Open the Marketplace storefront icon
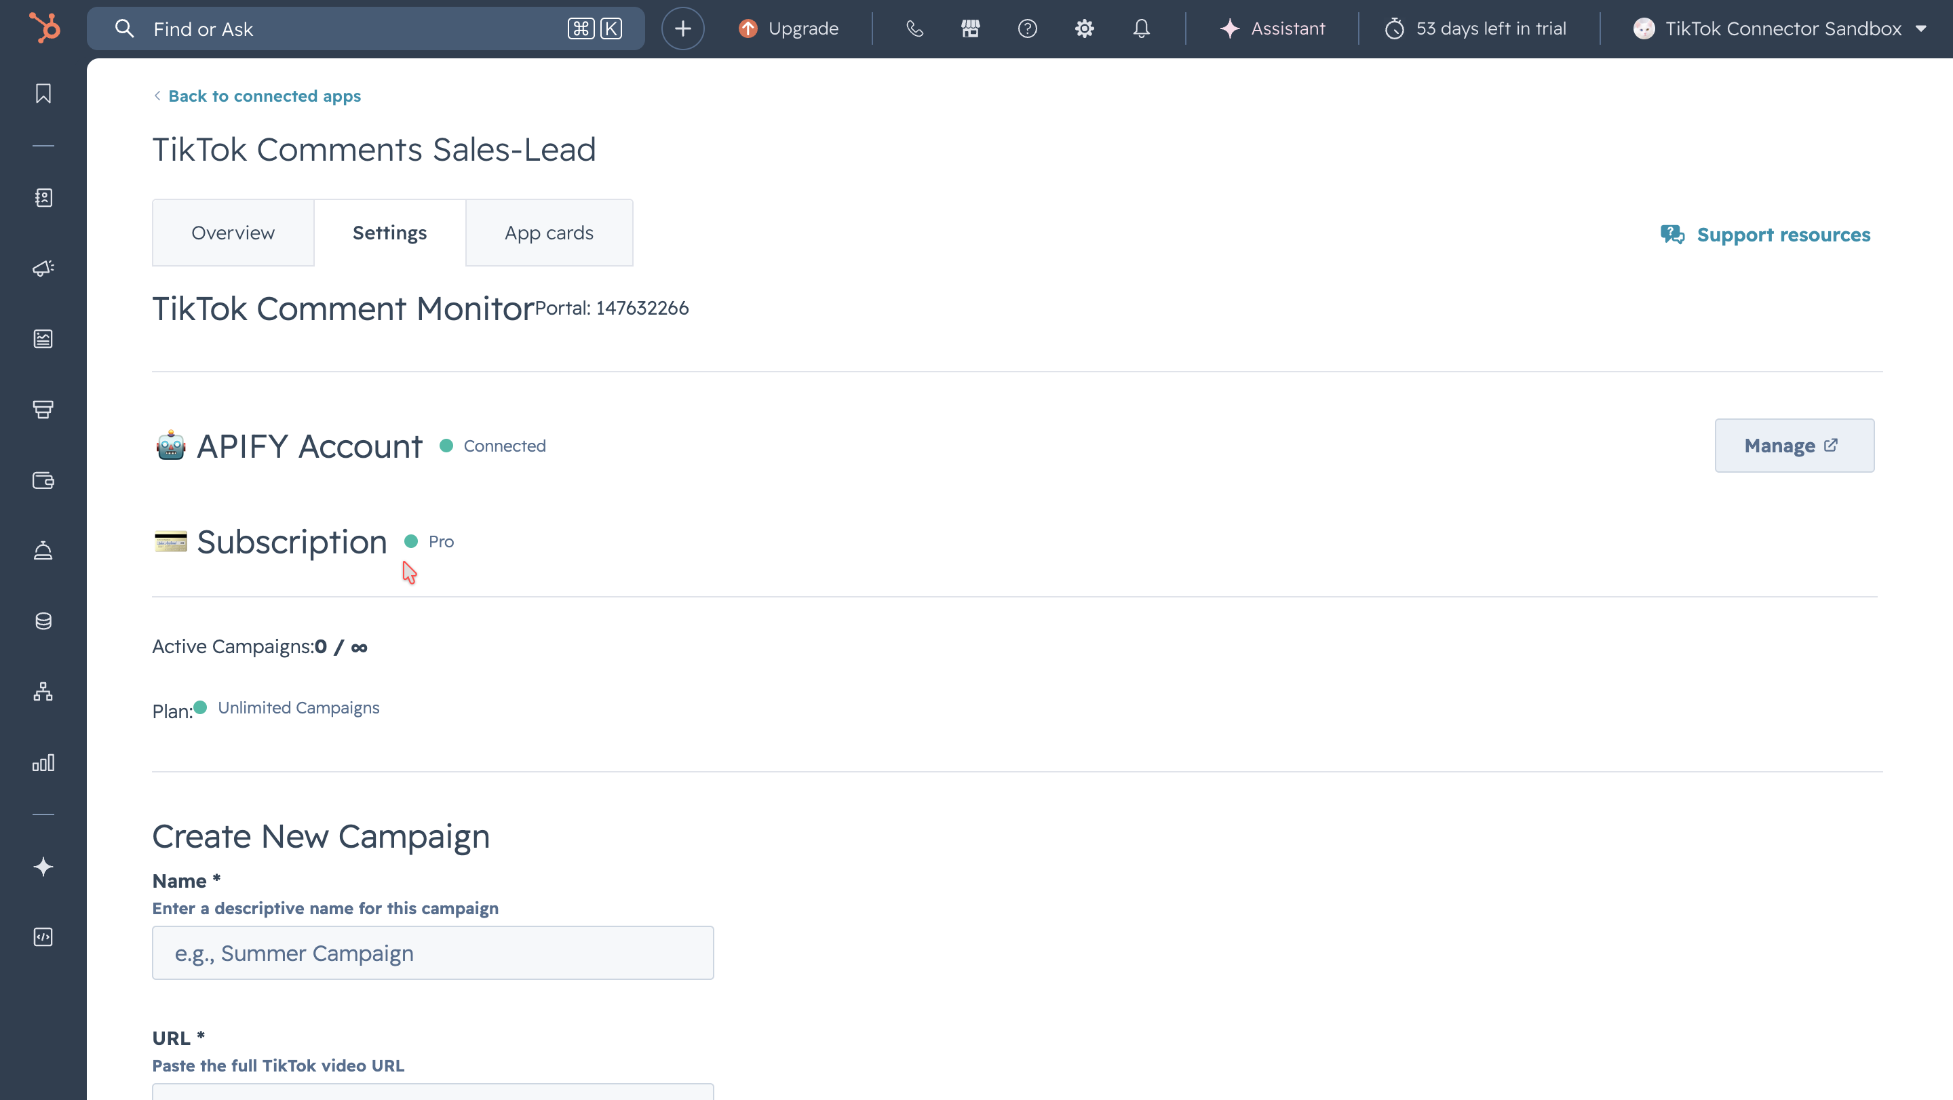 pos(971,28)
